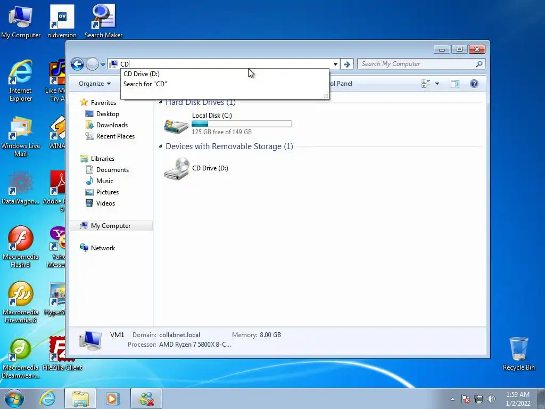Open view options dropdown arrow
The width and height of the screenshot is (545, 409).
437,84
